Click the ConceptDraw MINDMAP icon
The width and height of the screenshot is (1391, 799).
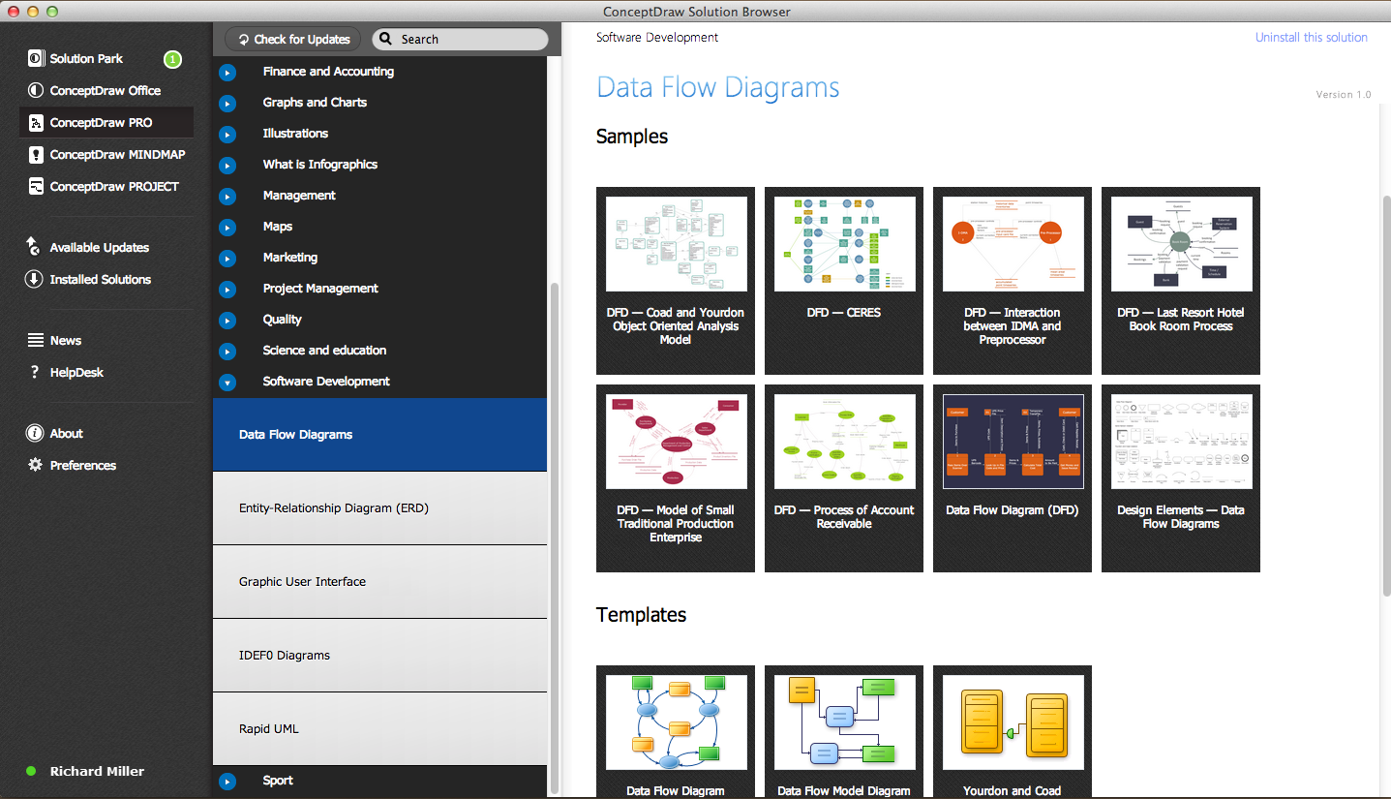(x=36, y=154)
